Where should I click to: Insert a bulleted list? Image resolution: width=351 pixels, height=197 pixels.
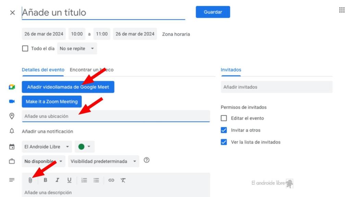tap(96, 180)
